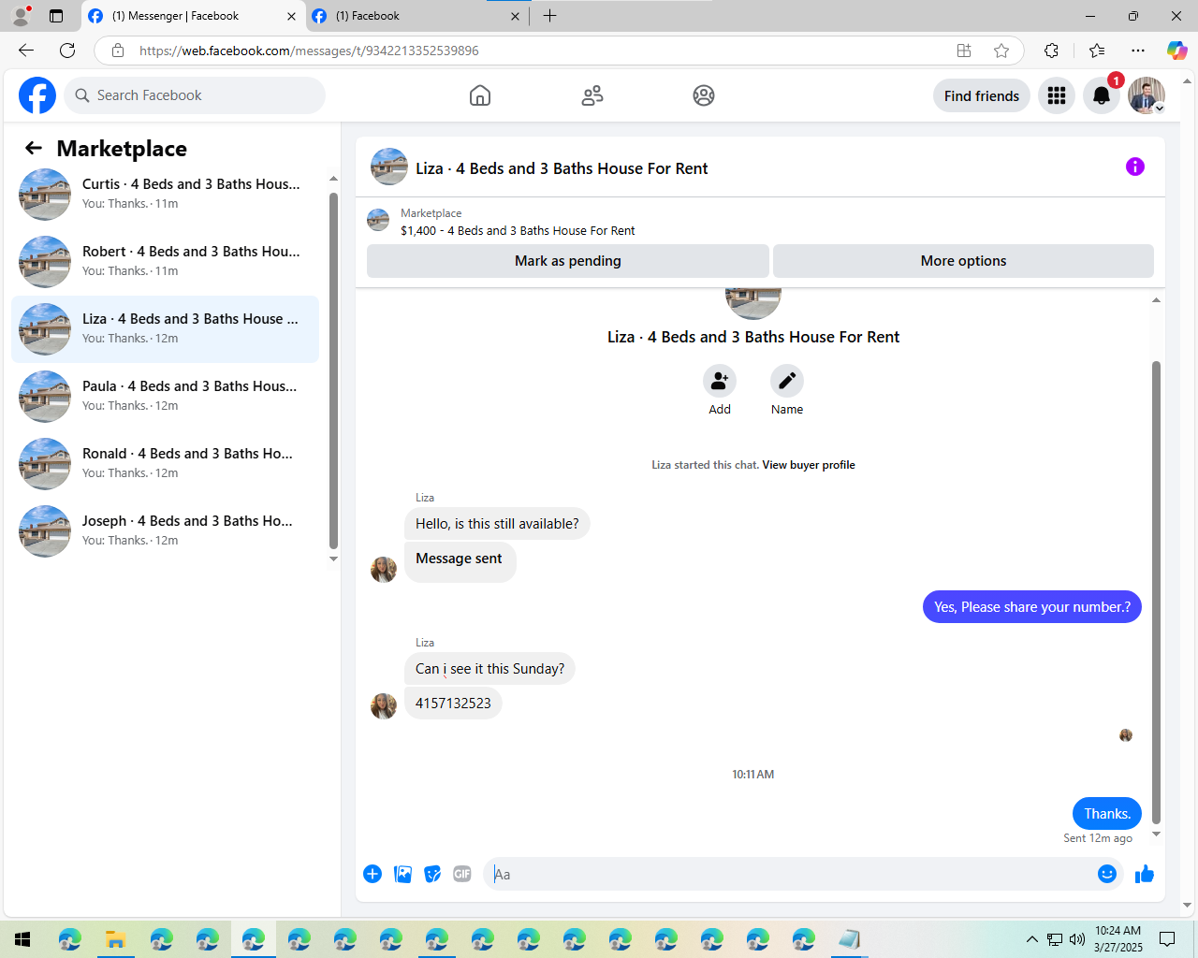Open the Edge tab actions menu
The height and width of the screenshot is (958, 1198).
pos(56,16)
